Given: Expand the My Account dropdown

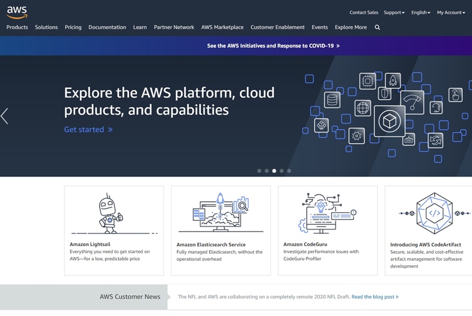Looking at the screenshot, I should tap(451, 12).
